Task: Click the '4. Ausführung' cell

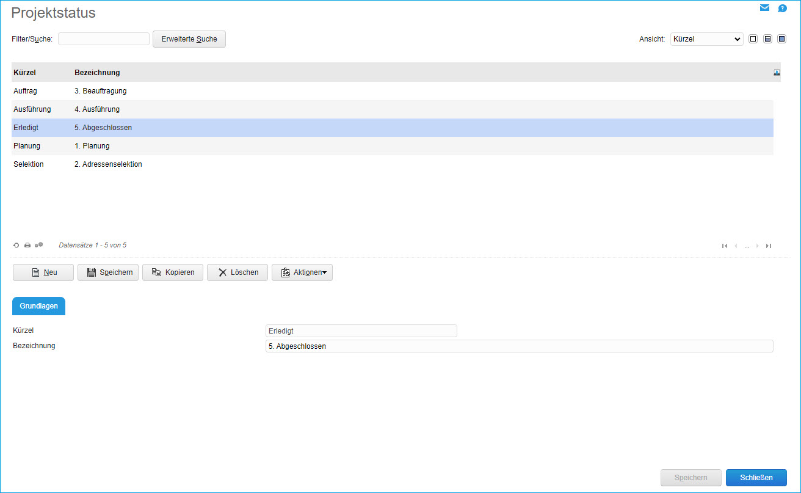Action: point(97,109)
